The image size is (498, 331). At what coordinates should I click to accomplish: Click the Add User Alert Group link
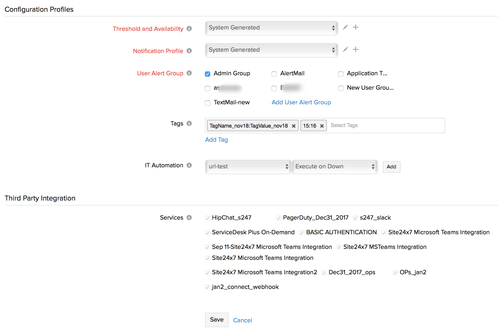click(x=301, y=102)
